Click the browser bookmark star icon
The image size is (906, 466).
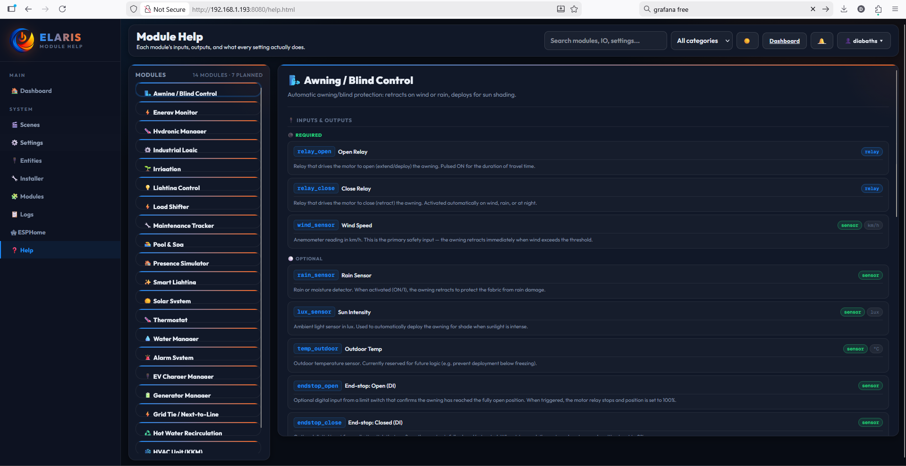[x=574, y=9]
